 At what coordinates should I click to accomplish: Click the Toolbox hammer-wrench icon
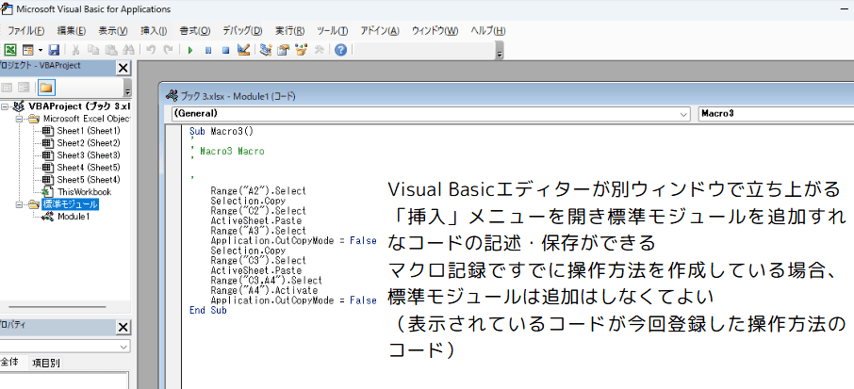(319, 50)
